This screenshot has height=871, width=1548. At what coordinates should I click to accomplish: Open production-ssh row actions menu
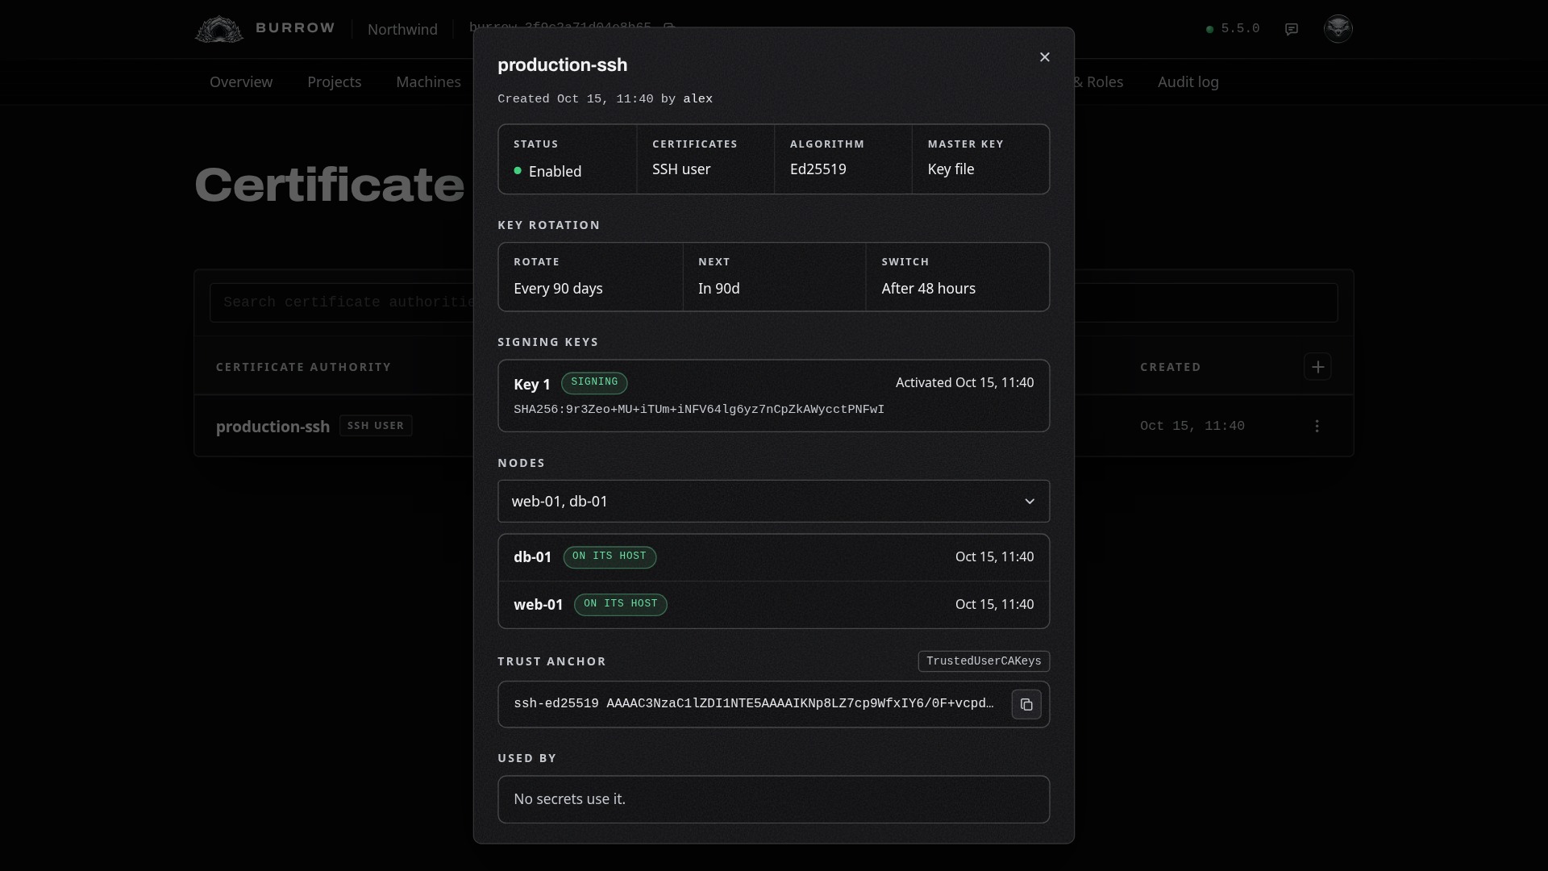tap(1317, 426)
